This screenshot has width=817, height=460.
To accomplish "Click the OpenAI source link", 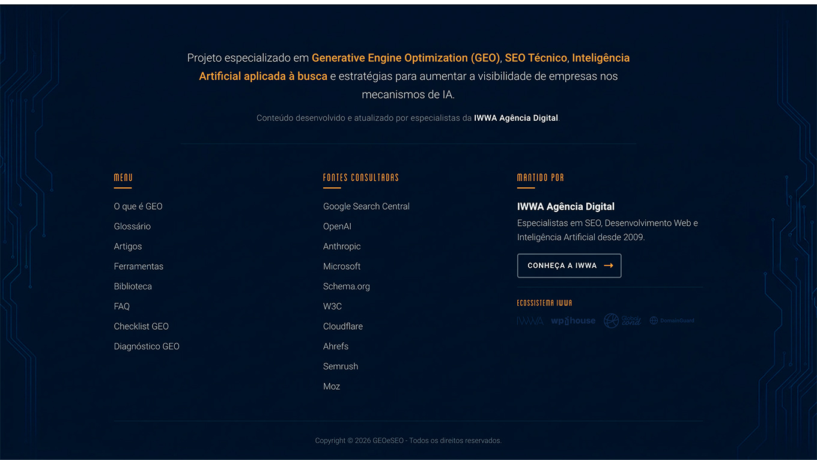I will [337, 226].
